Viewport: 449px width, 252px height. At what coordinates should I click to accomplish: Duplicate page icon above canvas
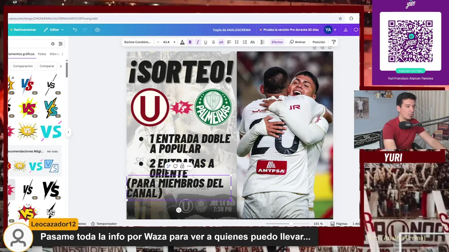point(322,48)
